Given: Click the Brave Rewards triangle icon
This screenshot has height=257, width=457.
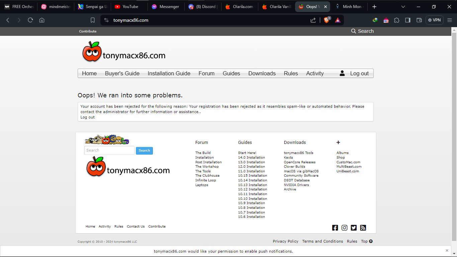Looking at the screenshot, I should [x=338, y=20].
